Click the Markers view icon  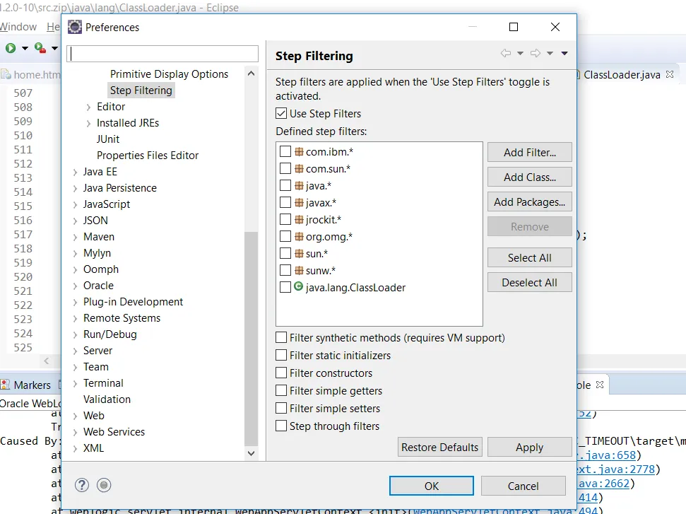coord(5,385)
